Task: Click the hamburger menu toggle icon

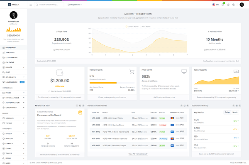Action: (31, 5)
